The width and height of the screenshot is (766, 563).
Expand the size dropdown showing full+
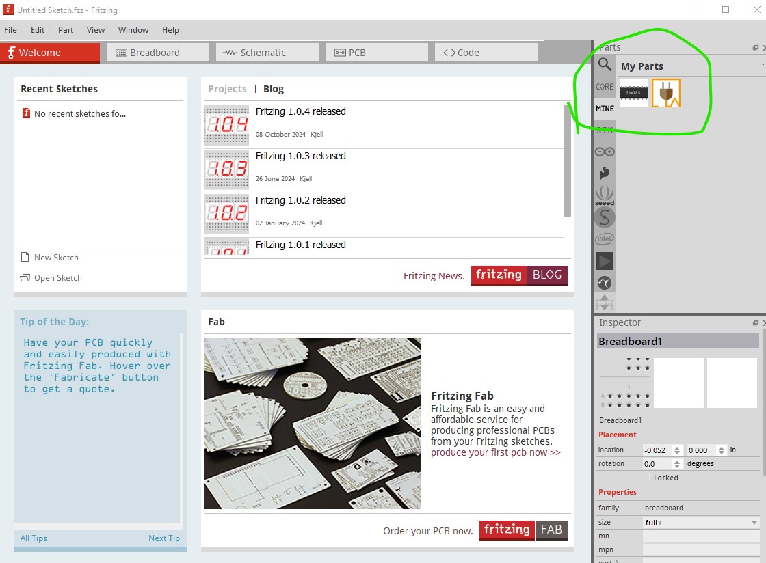coord(754,523)
